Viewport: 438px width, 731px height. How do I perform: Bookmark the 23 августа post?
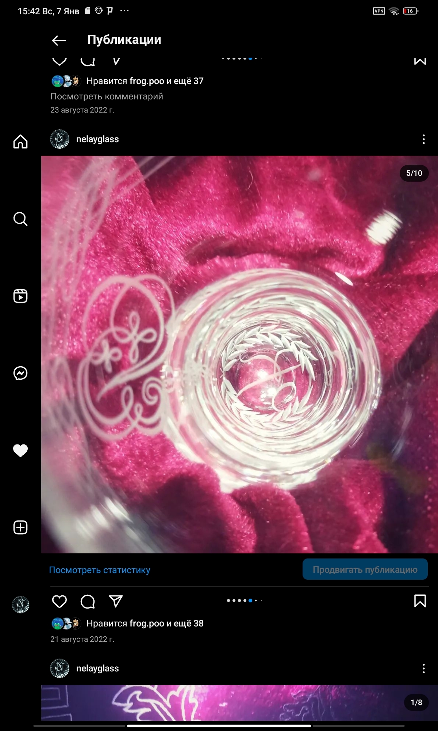click(420, 61)
